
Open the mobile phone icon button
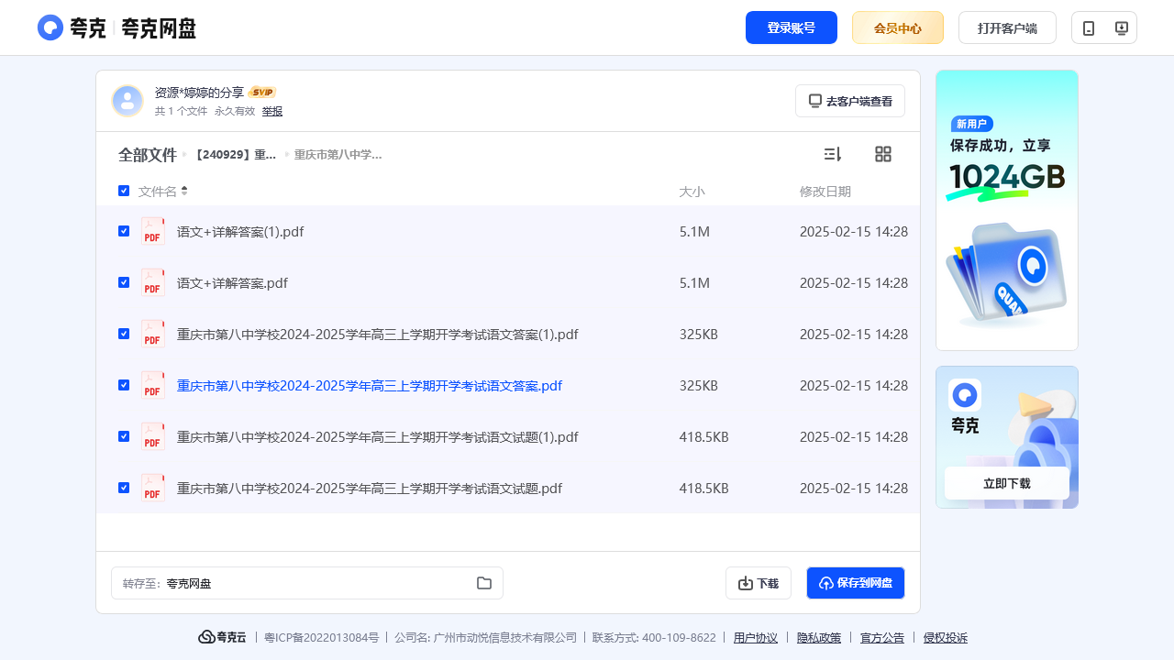pyautogui.click(x=1089, y=27)
